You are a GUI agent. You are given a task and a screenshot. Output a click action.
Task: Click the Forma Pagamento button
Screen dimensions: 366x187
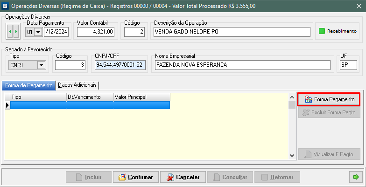(x=330, y=99)
